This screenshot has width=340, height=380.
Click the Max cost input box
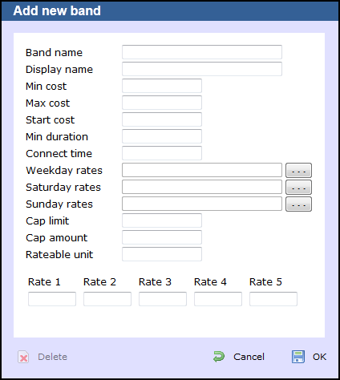(x=162, y=103)
